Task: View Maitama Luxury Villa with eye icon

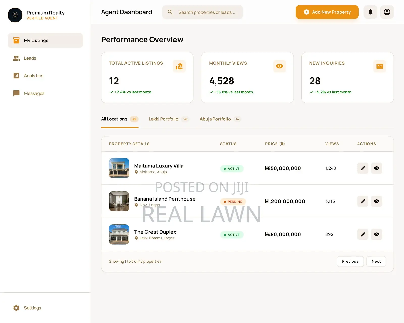Action: (x=376, y=168)
